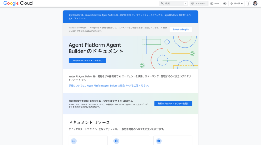Click the console icon beside コンソール
The image size is (261, 145).
click(192, 4)
